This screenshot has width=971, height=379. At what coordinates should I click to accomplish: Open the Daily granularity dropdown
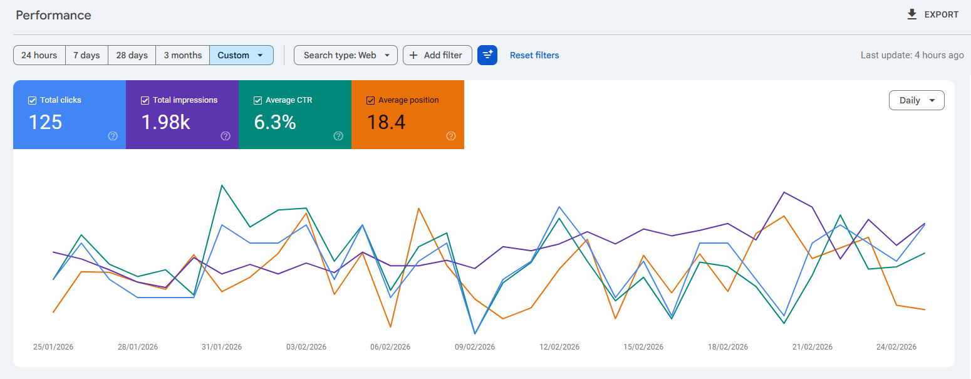[x=916, y=100]
